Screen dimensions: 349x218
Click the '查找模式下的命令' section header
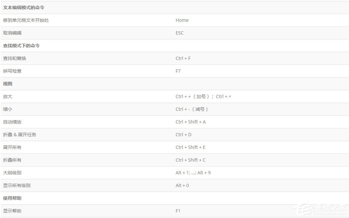coord(22,46)
